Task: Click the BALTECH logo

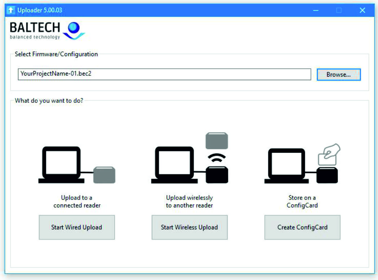Action: (47, 31)
